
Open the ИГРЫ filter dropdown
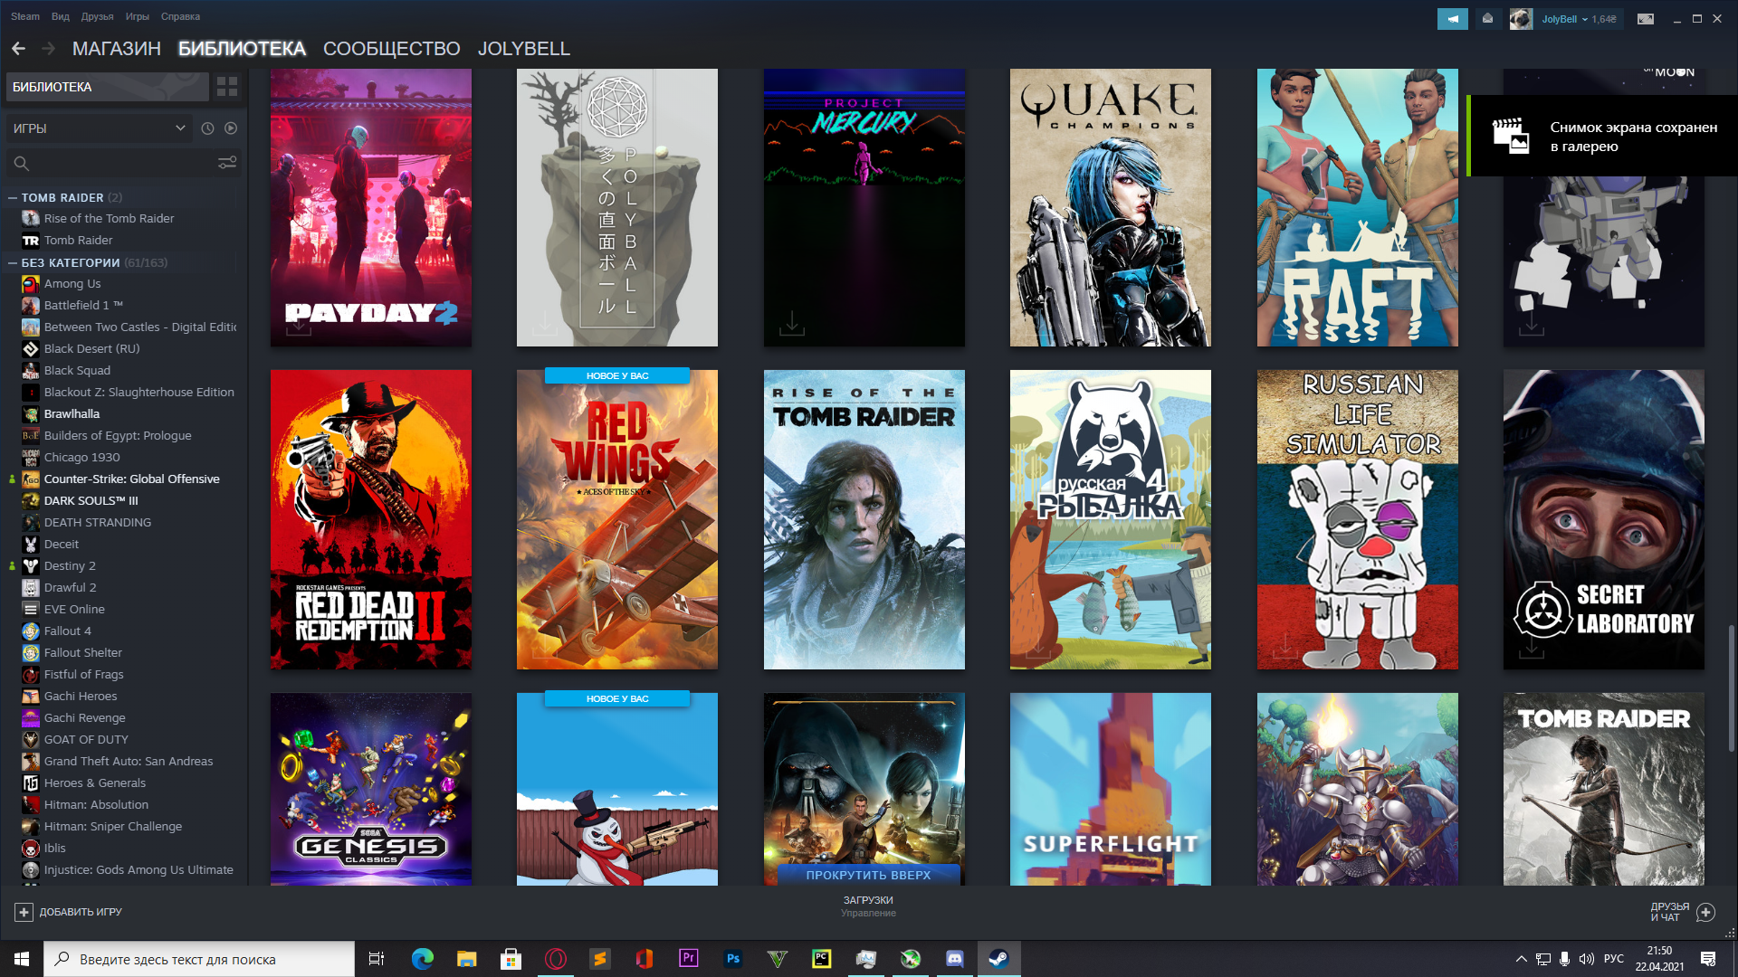pos(99,128)
